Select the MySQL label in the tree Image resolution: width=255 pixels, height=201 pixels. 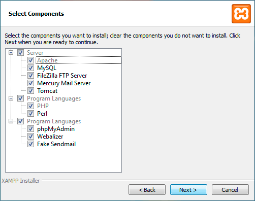coord(47,68)
